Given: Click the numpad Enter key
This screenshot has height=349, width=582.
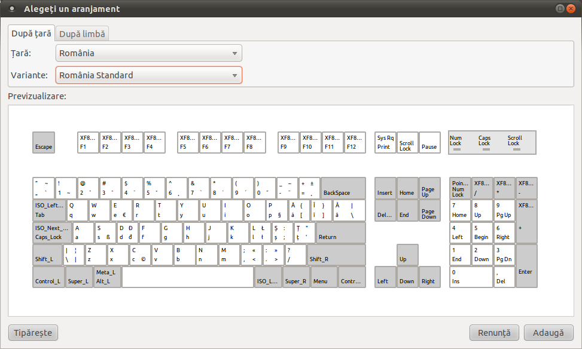Looking at the screenshot, I should pos(527,266).
